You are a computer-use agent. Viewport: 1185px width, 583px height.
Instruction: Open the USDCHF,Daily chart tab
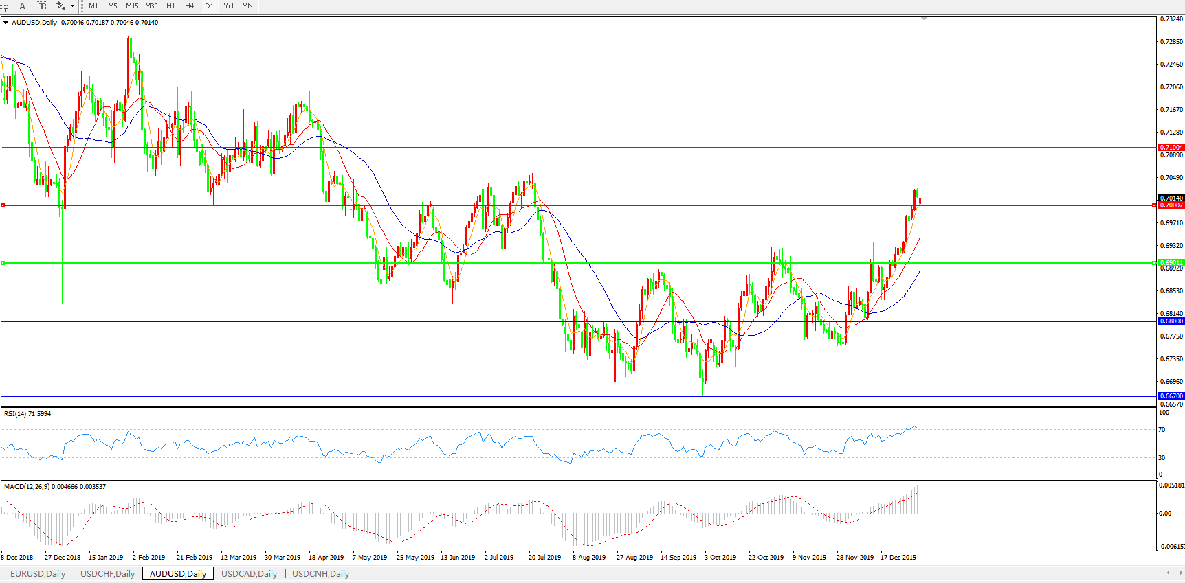(107, 574)
